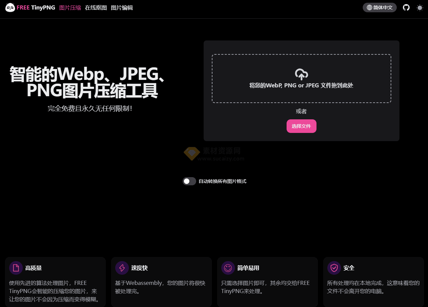
Task: Select the document icon beside 高质量
Action: [16, 268]
